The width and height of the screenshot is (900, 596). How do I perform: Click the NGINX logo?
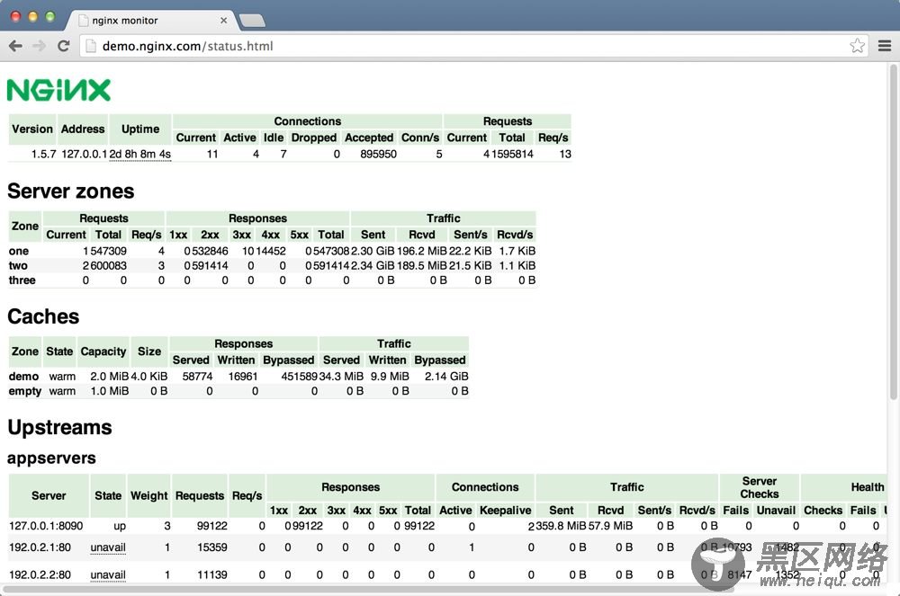[58, 90]
